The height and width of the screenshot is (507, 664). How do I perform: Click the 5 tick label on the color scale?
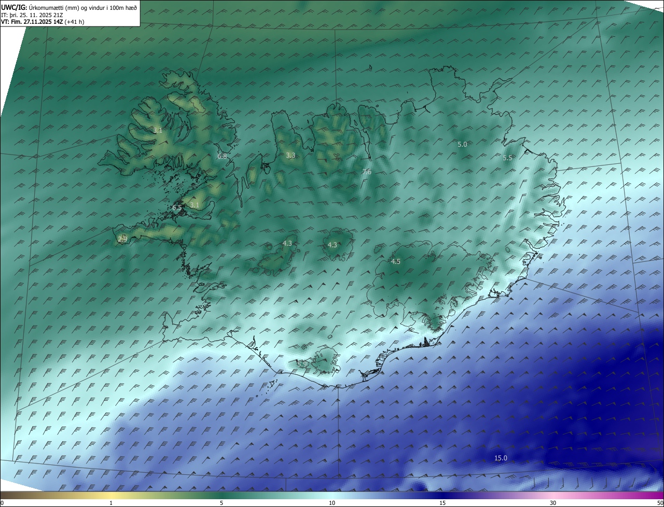coord(222,503)
